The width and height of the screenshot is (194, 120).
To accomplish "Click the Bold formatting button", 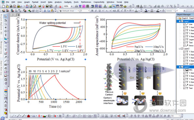I will 92,11.
